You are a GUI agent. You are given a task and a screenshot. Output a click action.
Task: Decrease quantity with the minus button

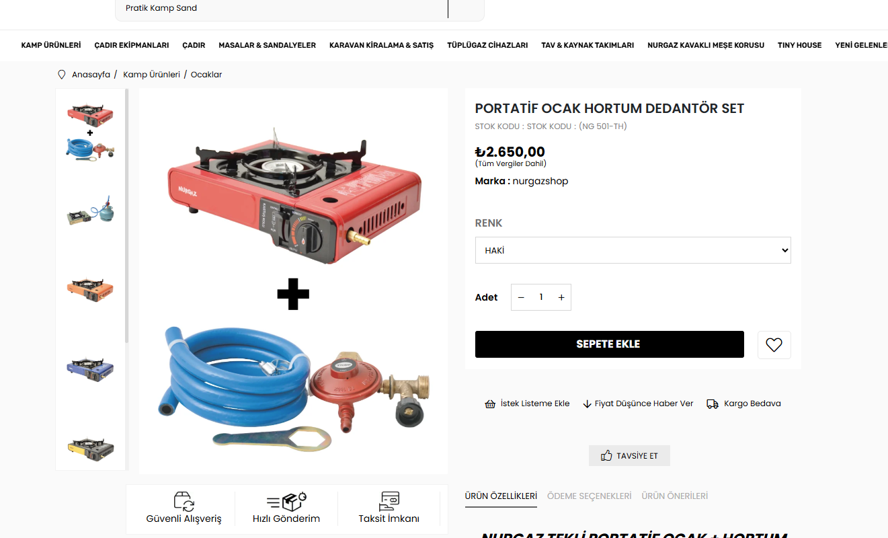click(521, 297)
